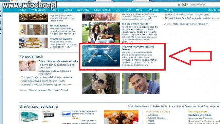The height and width of the screenshot is (124, 220).
Task: Open the couple on bench photo
Action: click(x=101, y=32)
